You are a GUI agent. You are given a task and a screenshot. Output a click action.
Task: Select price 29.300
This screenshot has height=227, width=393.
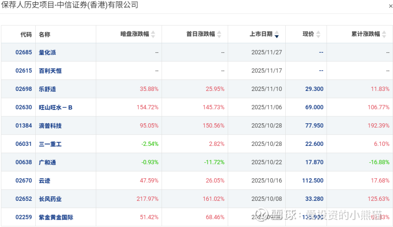point(314,89)
